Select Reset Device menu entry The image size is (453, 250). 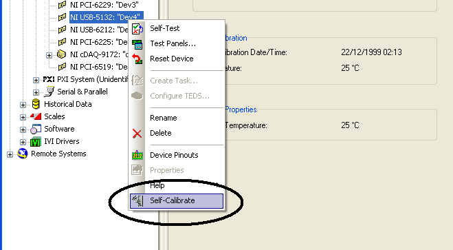(177, 59)
